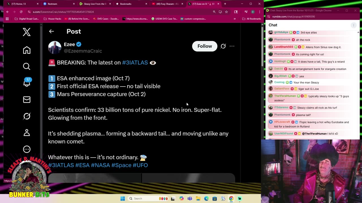Open Profile icon in the X sidebar
The image size is (362, 203).
(x=27, y=133)
